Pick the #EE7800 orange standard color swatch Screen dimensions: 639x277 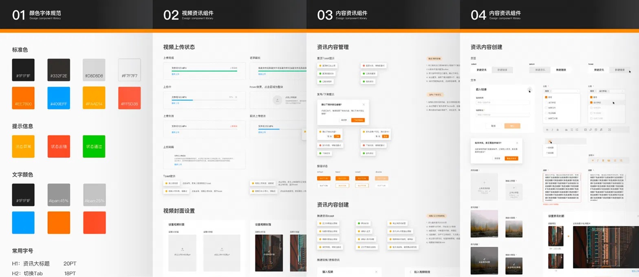[x=23, y=98]
